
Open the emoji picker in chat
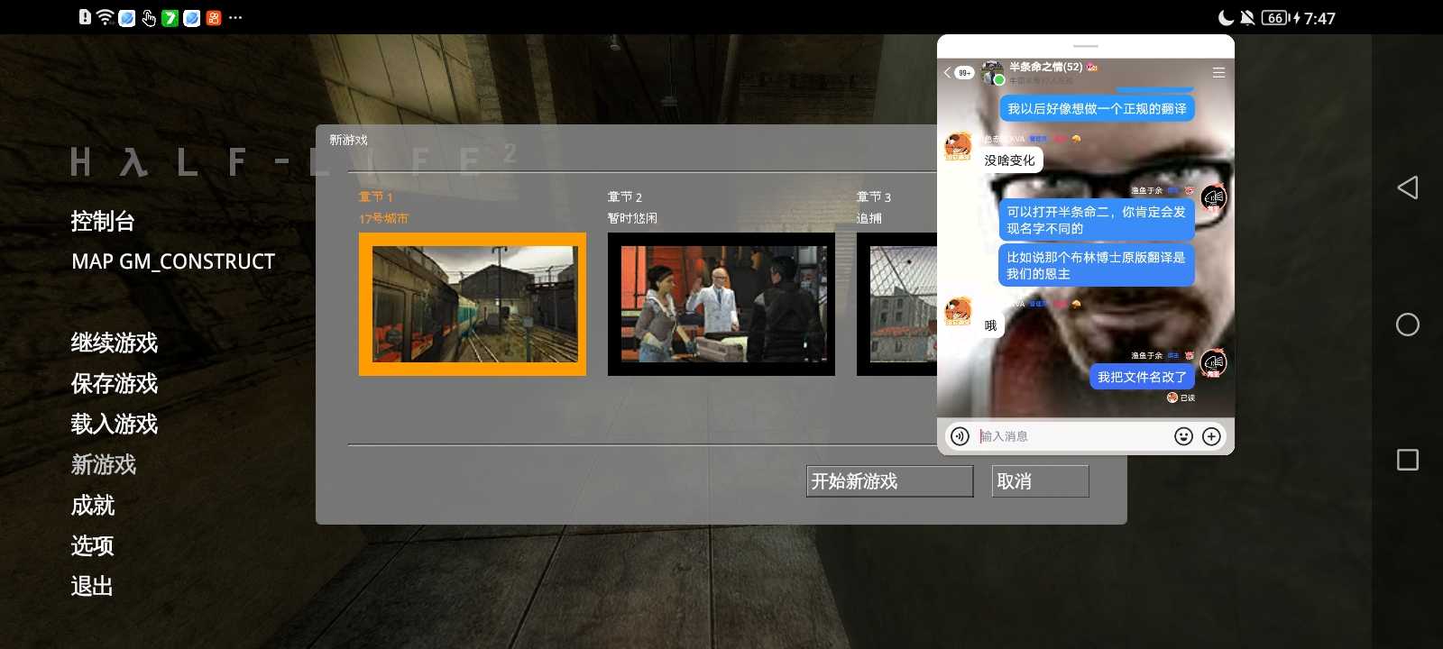tap(1184, 436)
